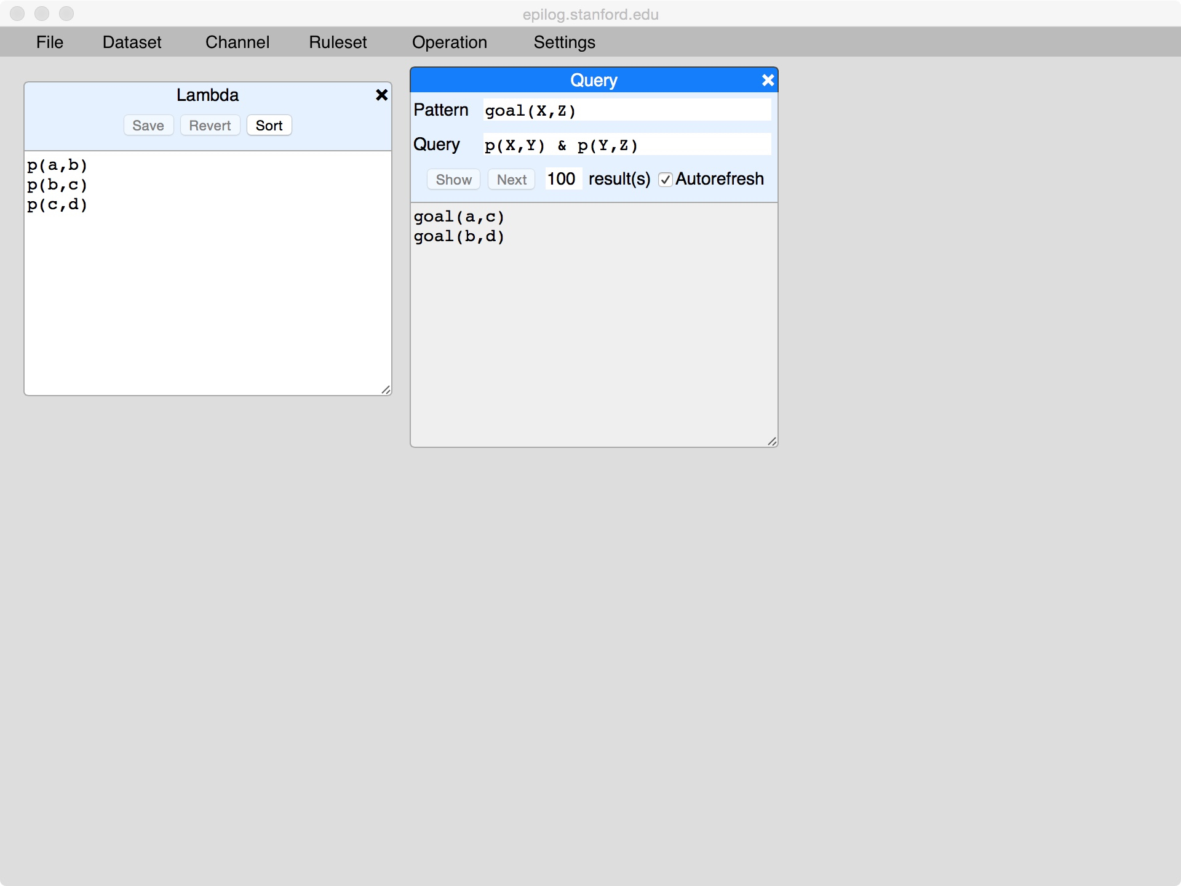Open the Operation menu
Image resolution: width=1181 pixels, height=886 pixels.
coord(449,42)
